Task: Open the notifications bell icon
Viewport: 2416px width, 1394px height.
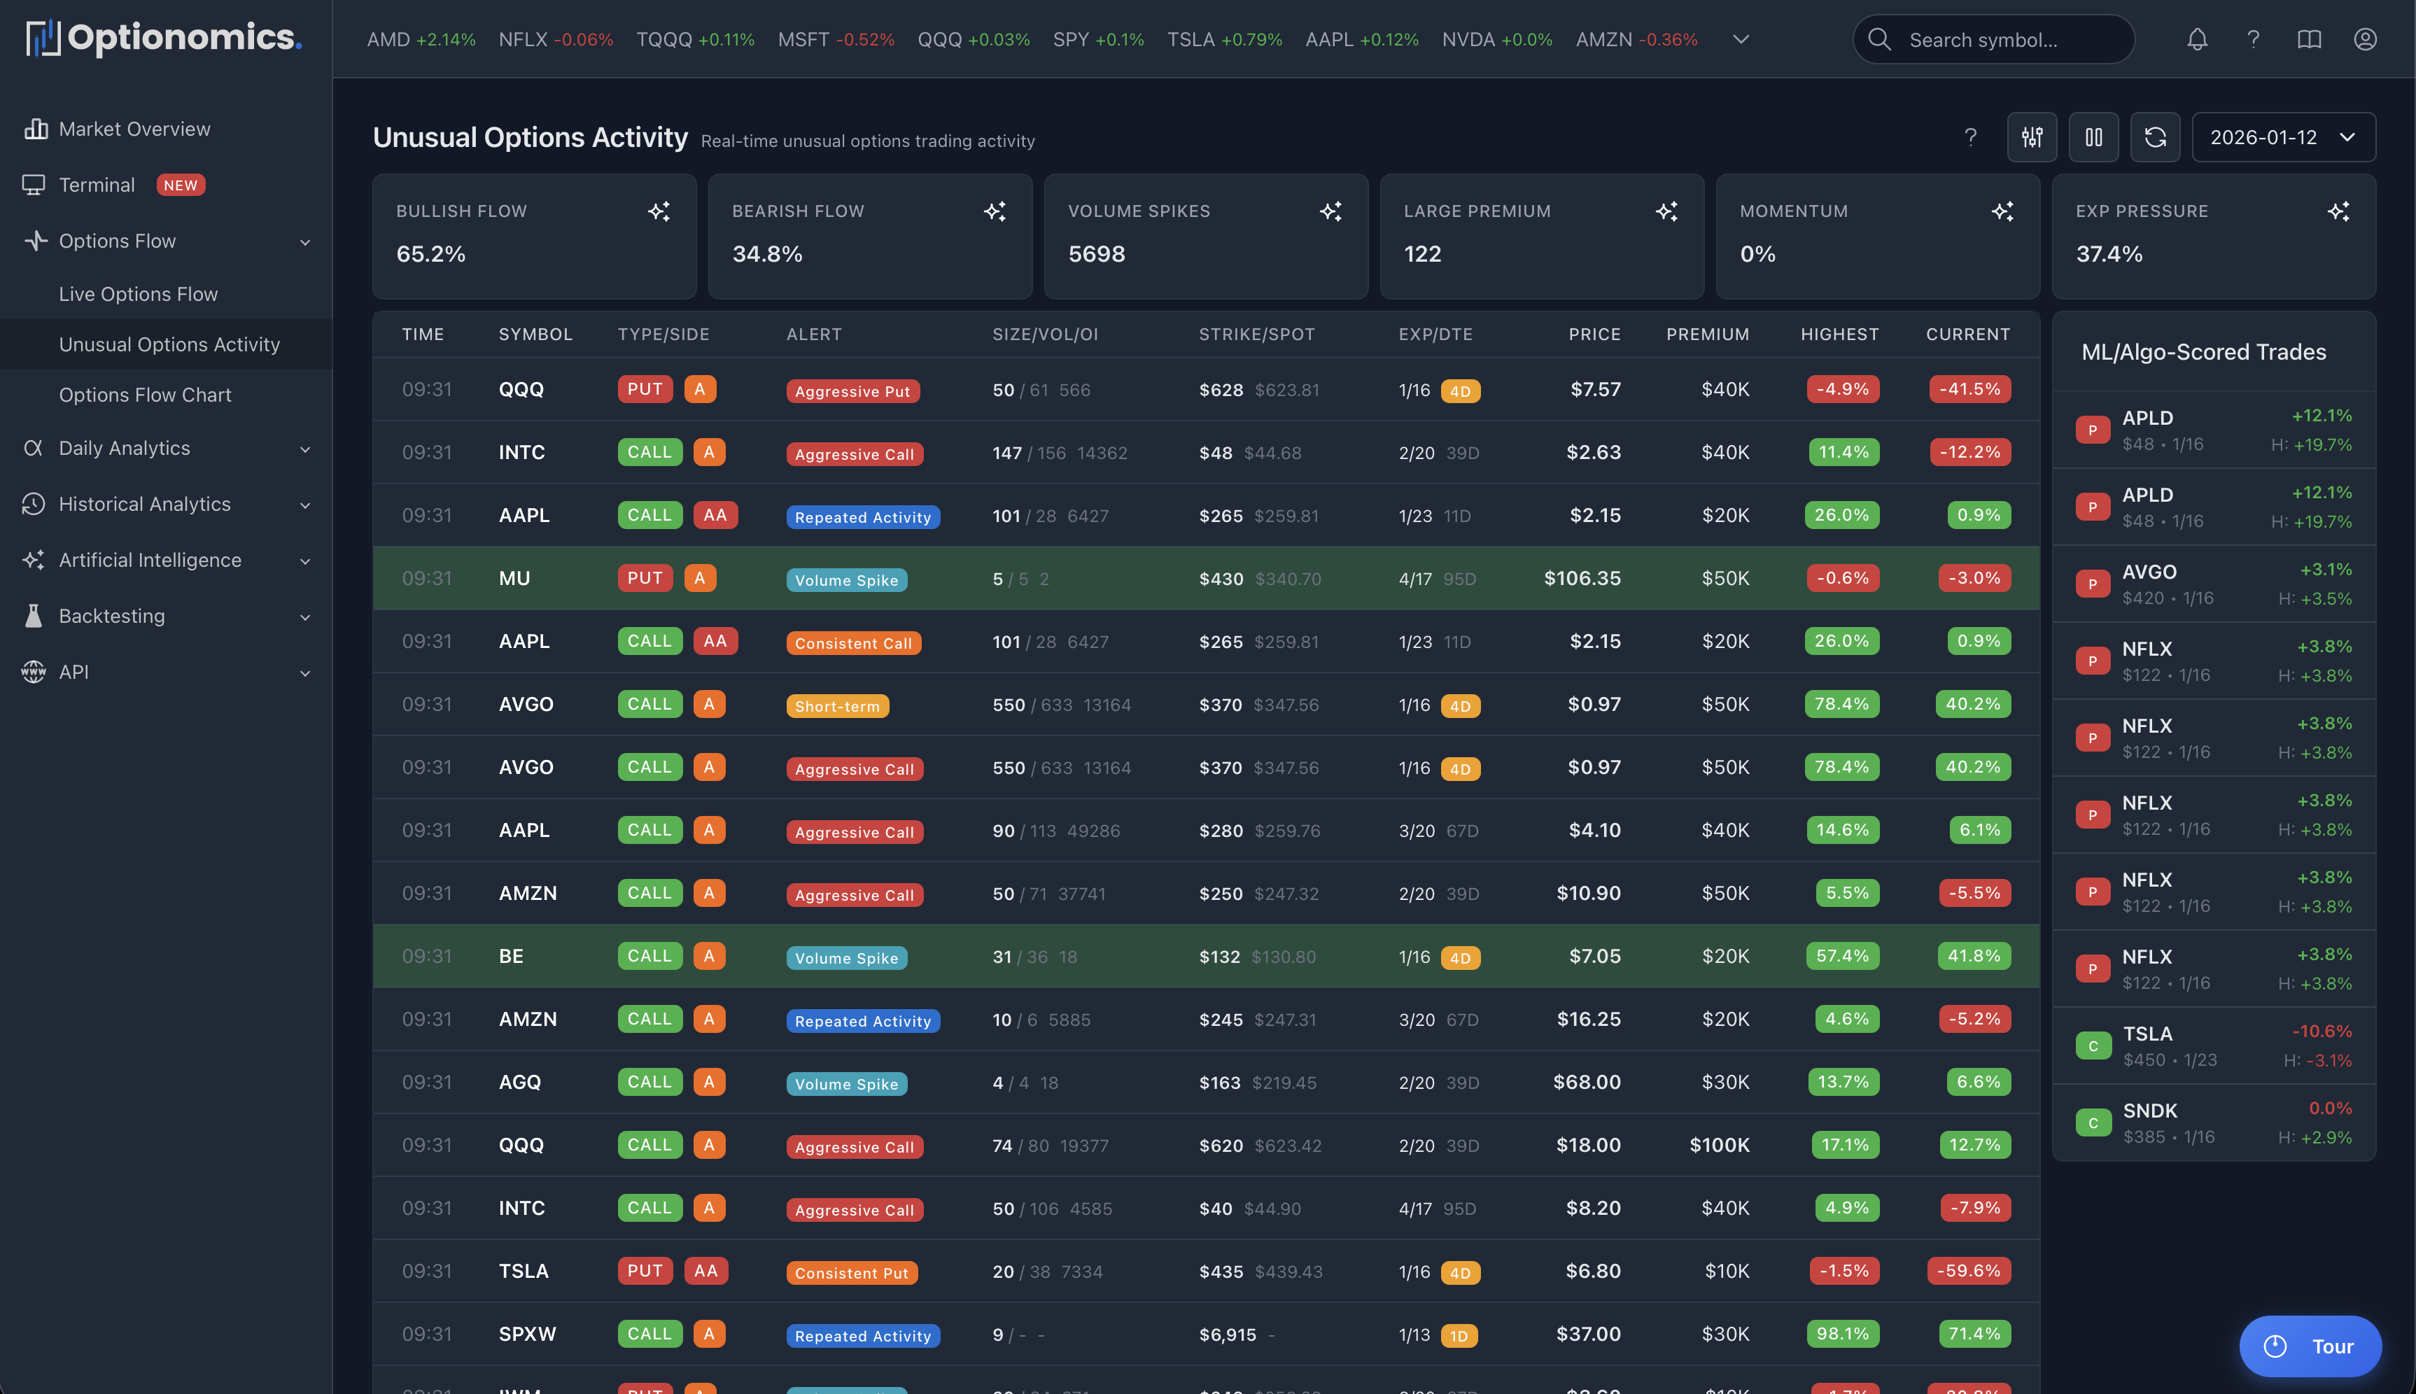Action: [x=2197, y=39]
